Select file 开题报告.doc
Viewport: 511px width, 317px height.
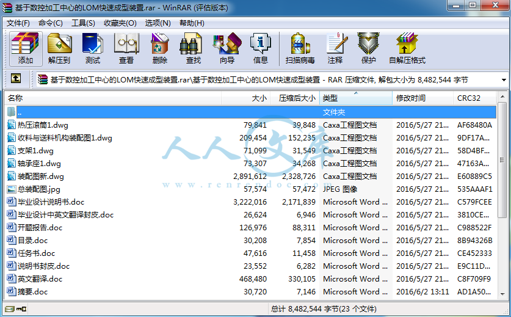tap(40, 228)
